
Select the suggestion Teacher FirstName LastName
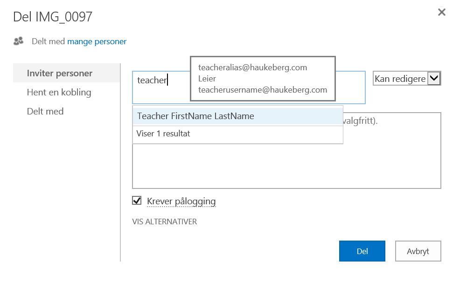click(x=195, y=116)
